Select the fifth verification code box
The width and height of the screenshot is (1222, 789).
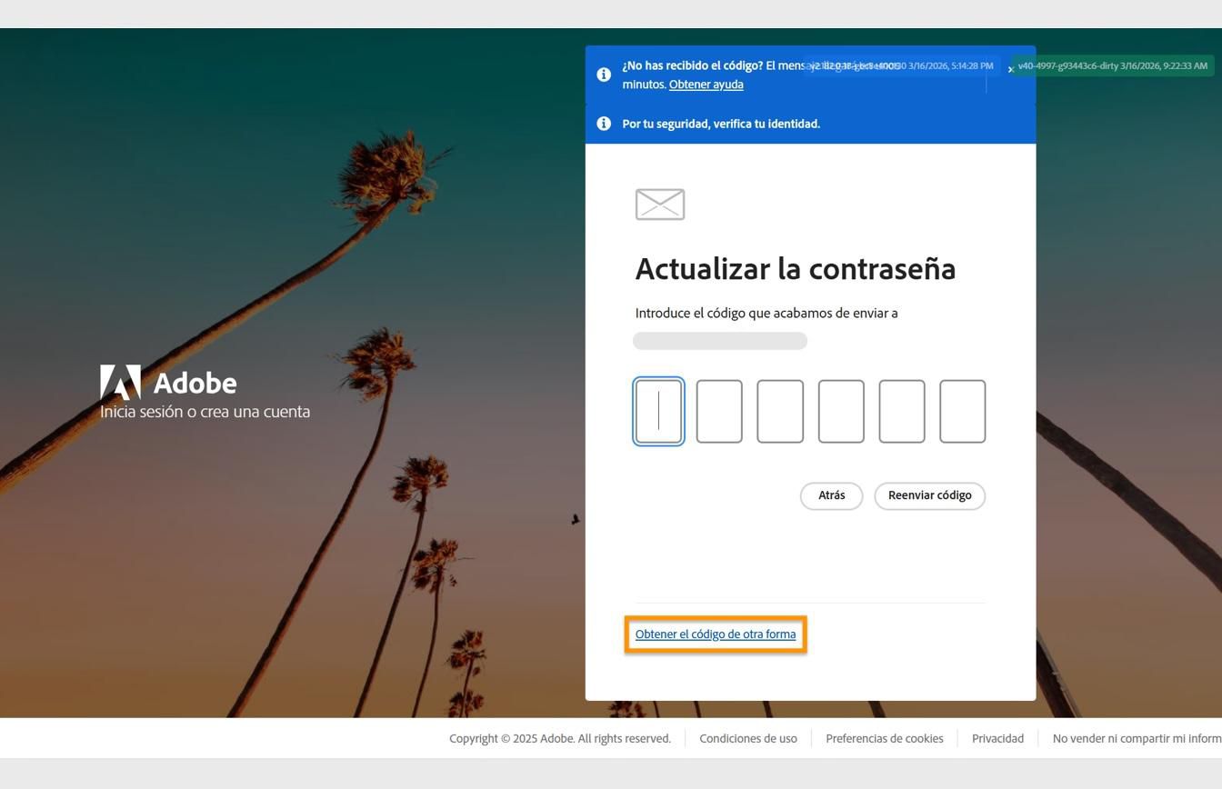(x=902, y=411)
